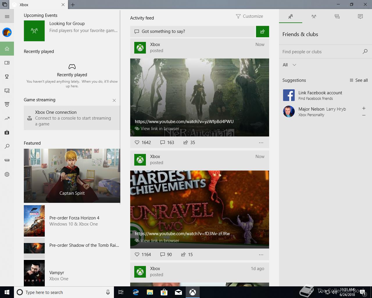Add Major Nelson as friend
The width and height of the screenshot is (372, 298).
(x=364, y=108)
